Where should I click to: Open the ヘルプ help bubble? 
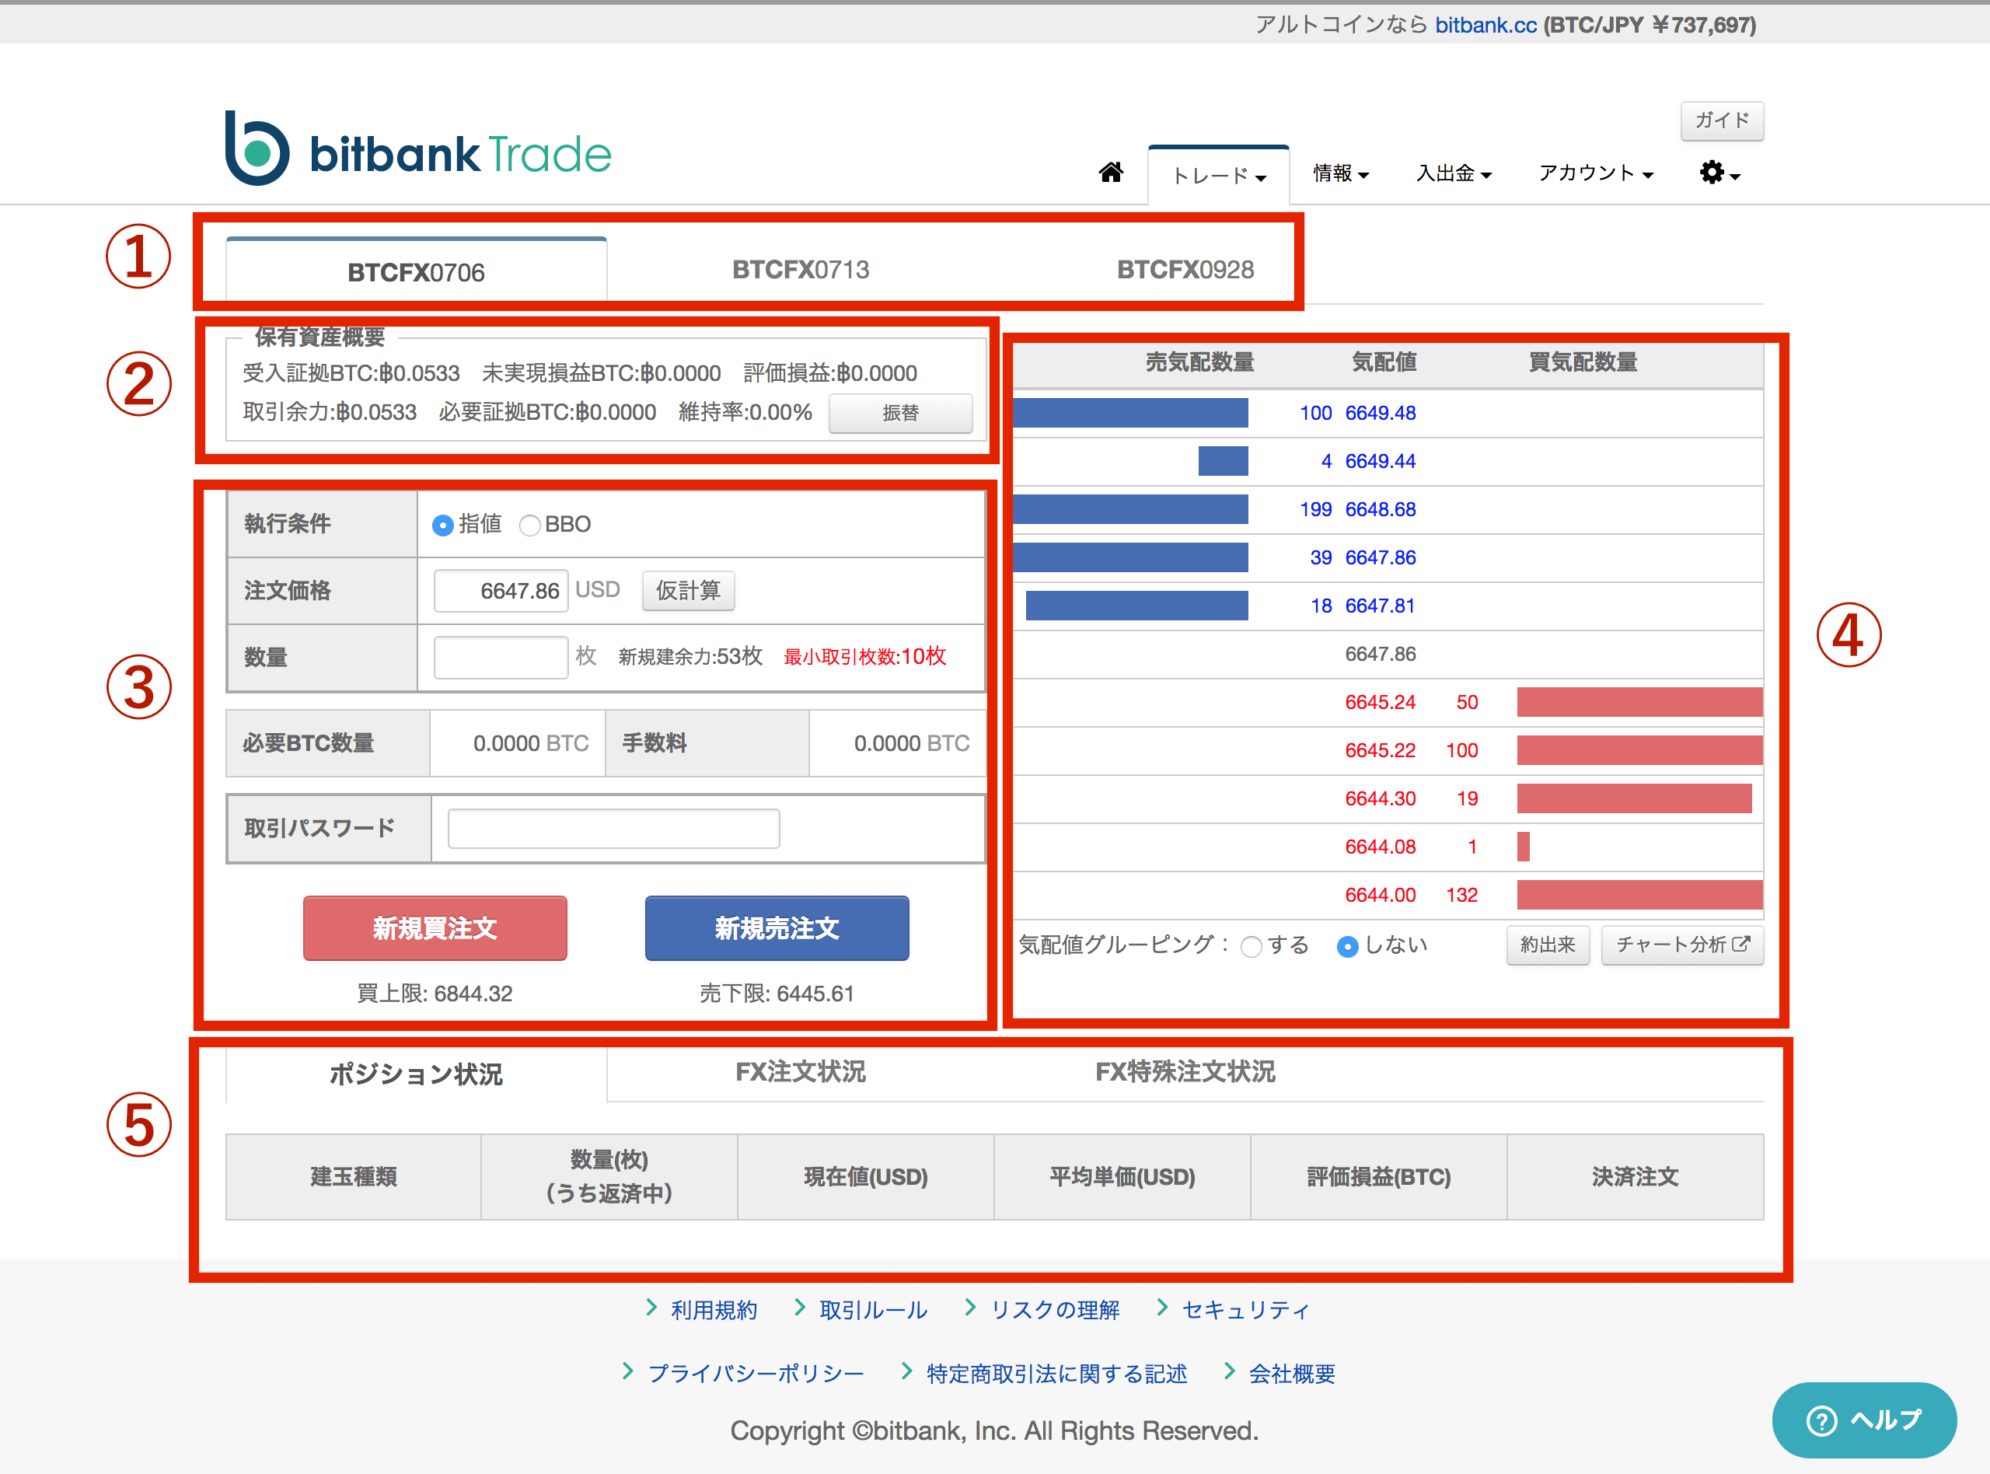[x=1863, y=1420]
